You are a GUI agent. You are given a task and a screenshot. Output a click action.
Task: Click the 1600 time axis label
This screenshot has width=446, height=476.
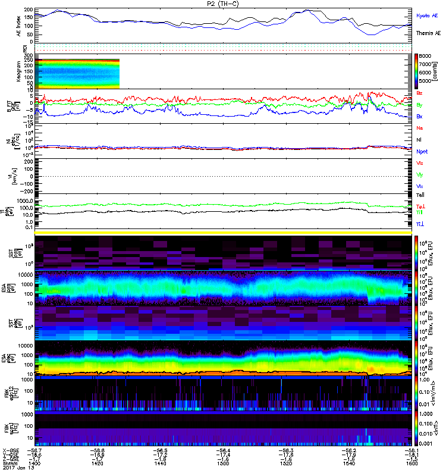pos(412,464)
